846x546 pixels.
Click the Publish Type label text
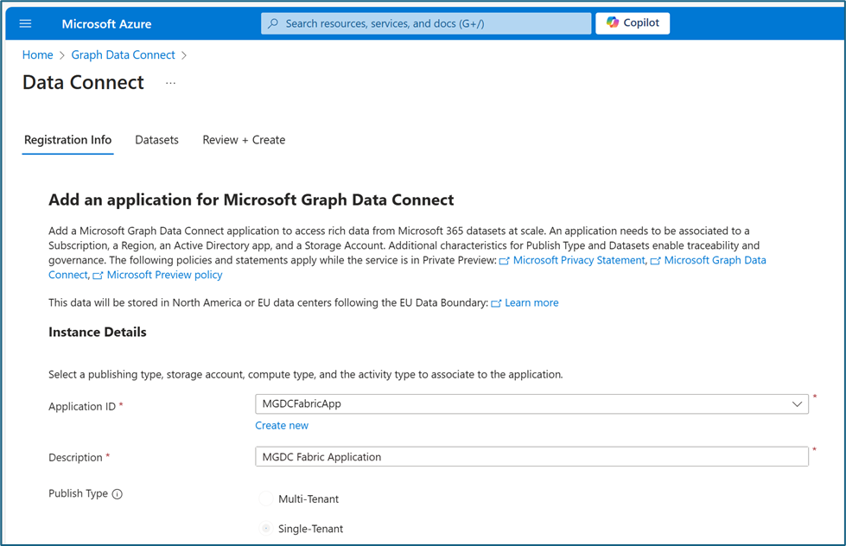coord(79,493)
